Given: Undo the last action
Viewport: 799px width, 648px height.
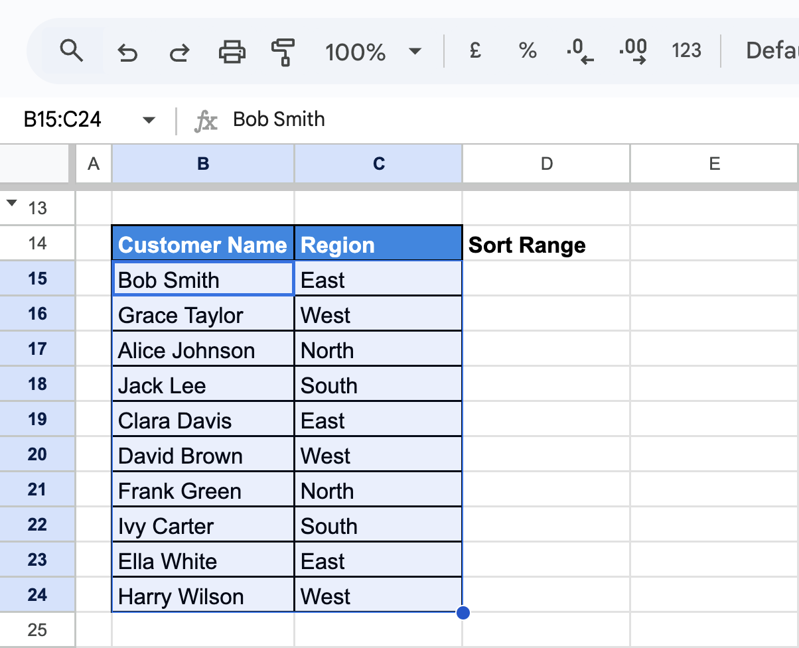Looking at the screenshot, I should pyautogui.click(x=127, y=52).
